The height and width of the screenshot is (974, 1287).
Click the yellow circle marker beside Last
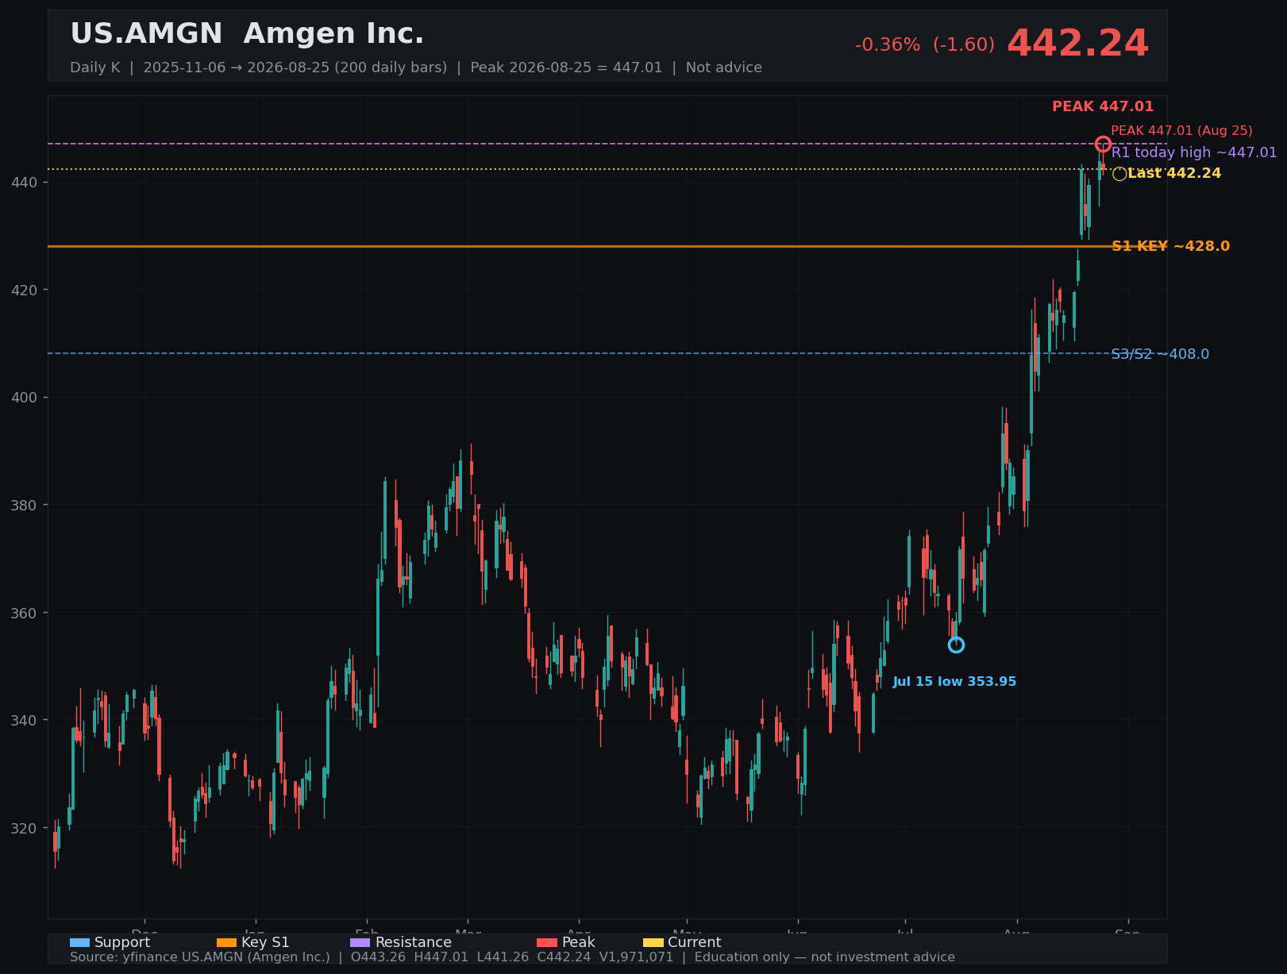1119,174
